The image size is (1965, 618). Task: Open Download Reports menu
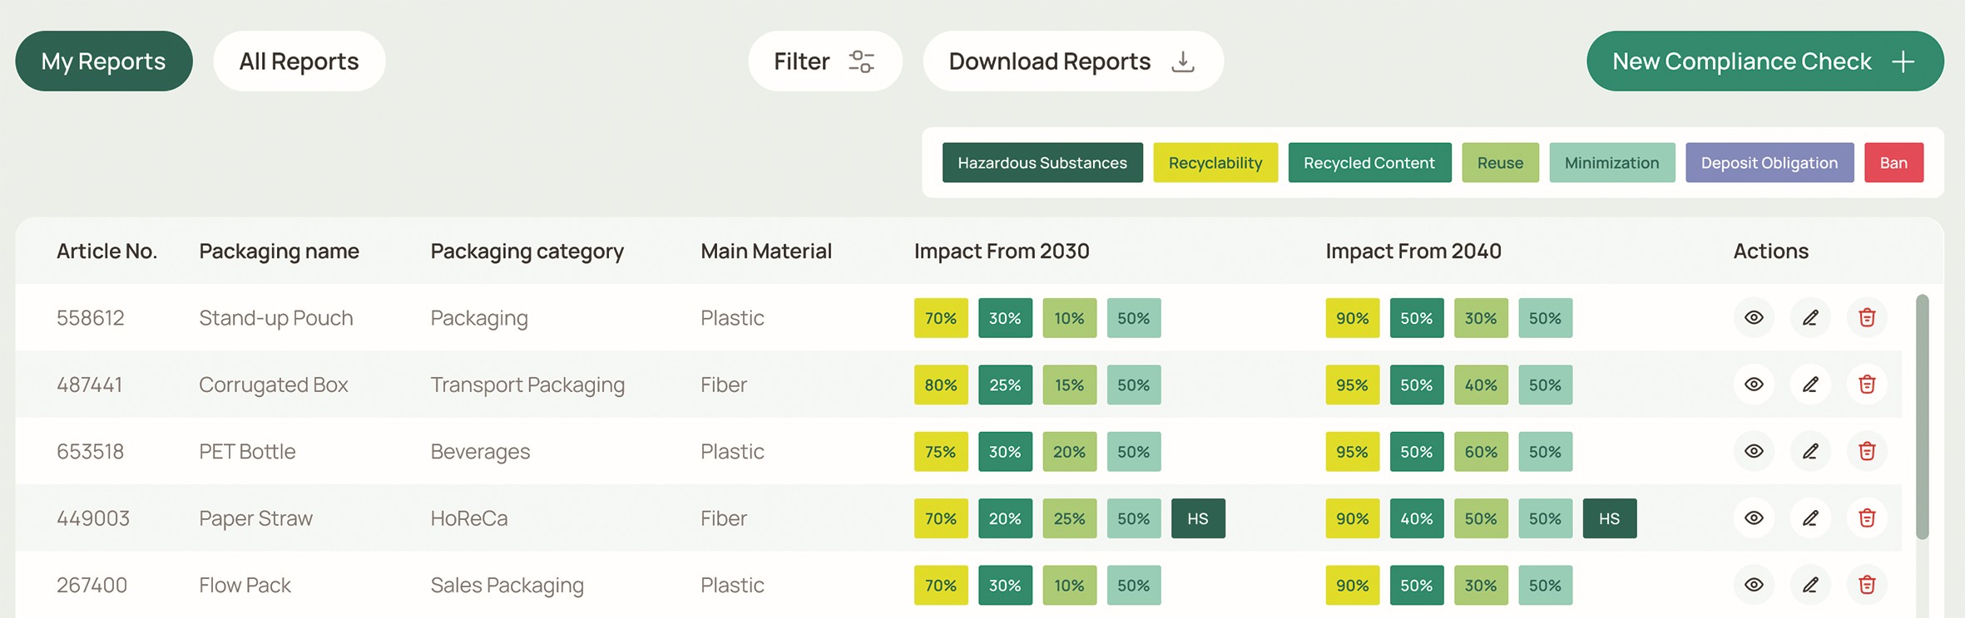tap(1072, 61)
